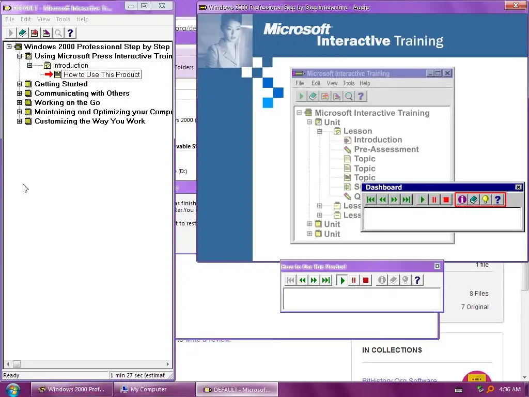Open the teal book glossary toolbar icon
The height and width of the screenshot is (397, 529).
(x=23, y=33)
